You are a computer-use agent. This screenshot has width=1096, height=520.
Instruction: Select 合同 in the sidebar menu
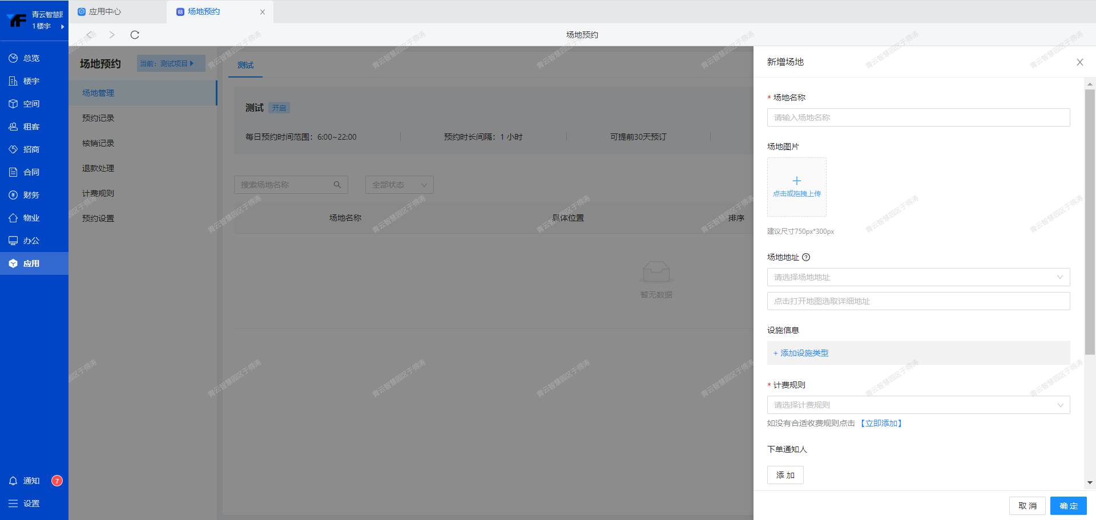point(25,172)
